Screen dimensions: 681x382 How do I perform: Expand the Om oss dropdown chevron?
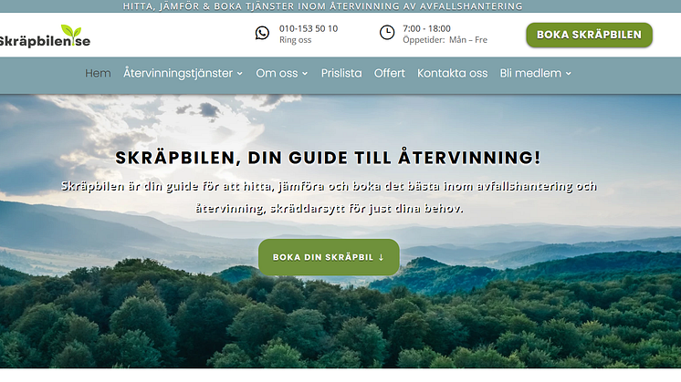305,74
